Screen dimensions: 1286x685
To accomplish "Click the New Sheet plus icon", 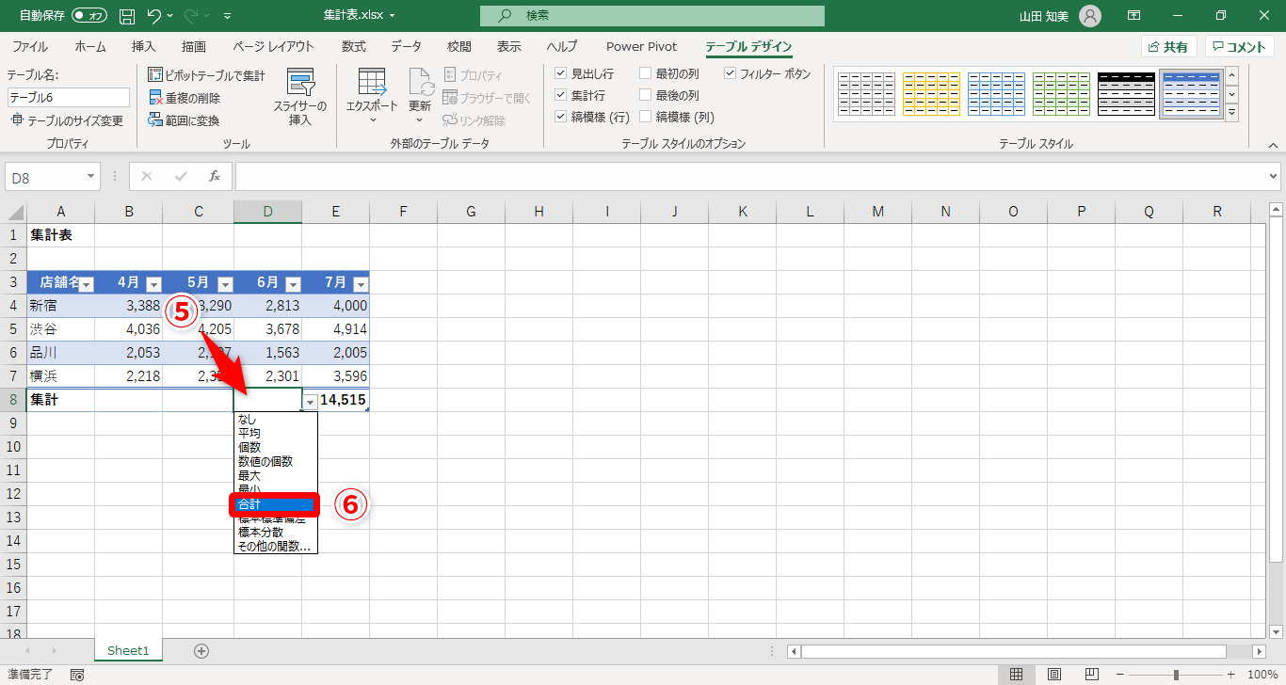I will pyautogui.click(x=201, y=650).
